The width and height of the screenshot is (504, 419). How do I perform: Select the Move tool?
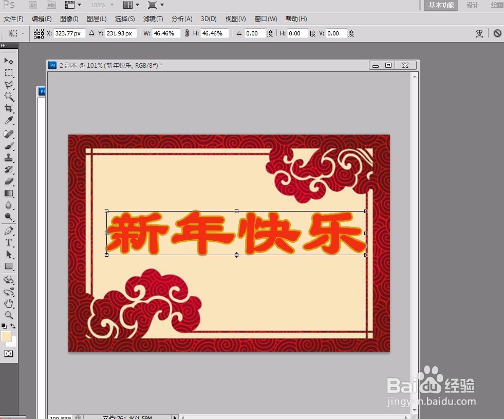point(8,61)
